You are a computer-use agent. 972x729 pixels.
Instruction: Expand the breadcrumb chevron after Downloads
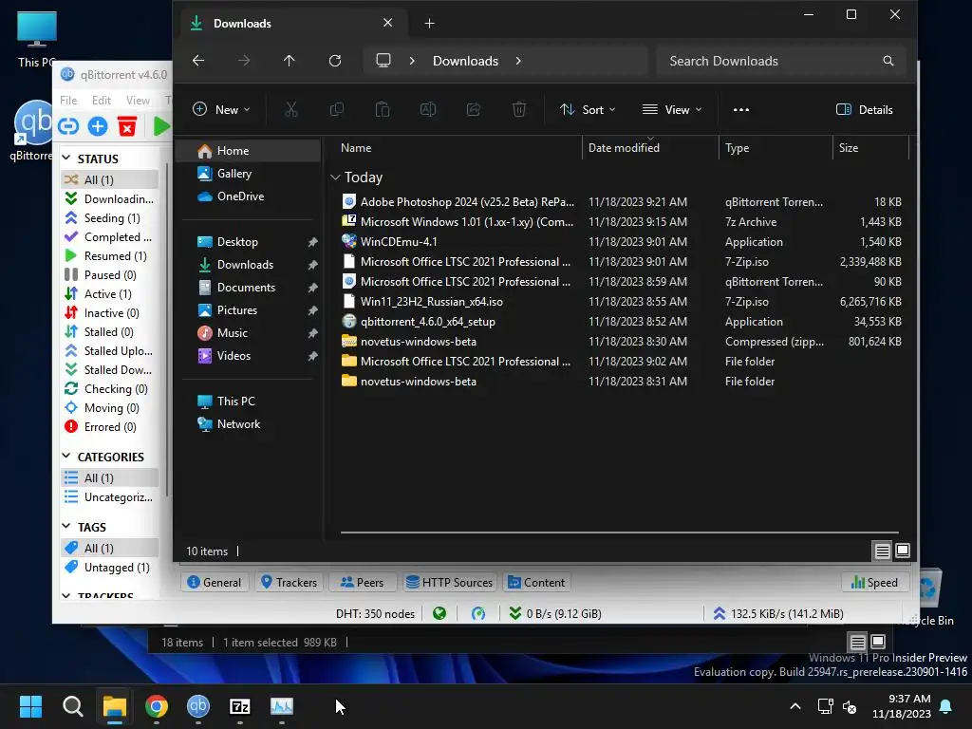tap(518, 61)
